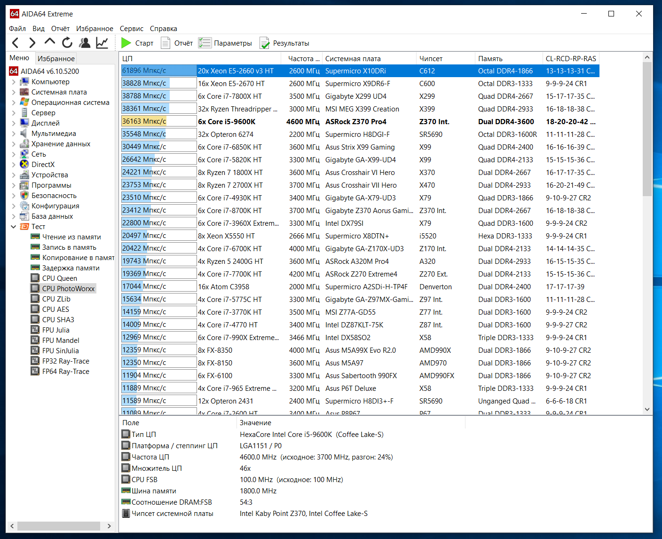This screenshot has width=662, height=539.
Task: Sort by the ЦП column header
Action: click(x=201, y=58)
